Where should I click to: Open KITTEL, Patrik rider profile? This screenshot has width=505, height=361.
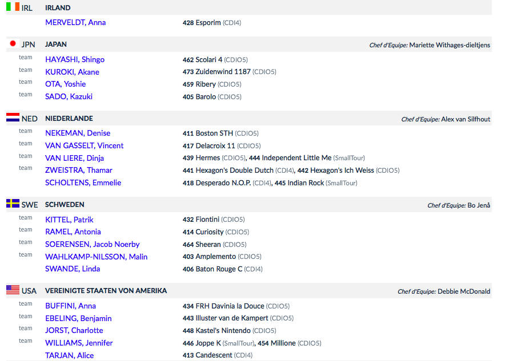(69, 220)
